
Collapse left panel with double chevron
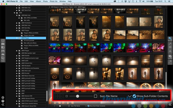tap(3, 104)
